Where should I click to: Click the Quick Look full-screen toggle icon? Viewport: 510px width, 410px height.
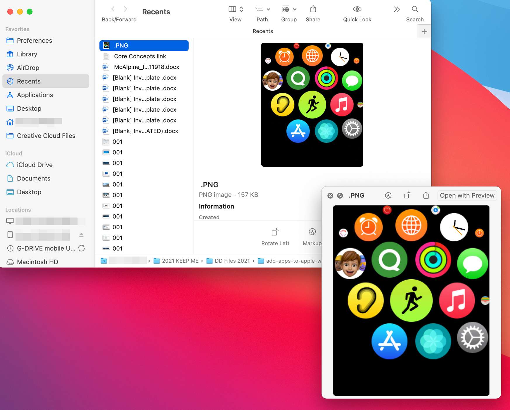[340, 196]
